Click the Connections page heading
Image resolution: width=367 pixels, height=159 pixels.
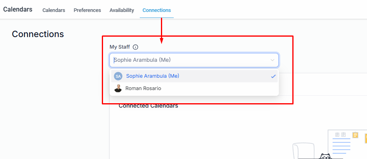[38, 34]
